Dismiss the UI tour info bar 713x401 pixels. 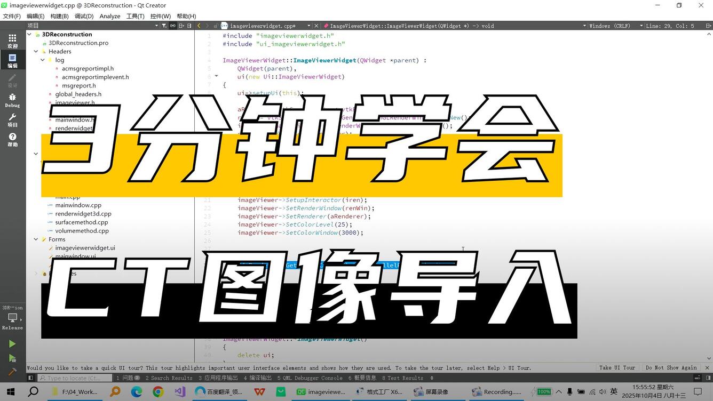click(x=707, y=368)
